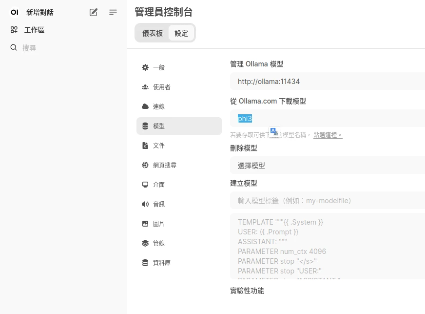Click the new chat pencil icon
This screenshot has width=425, height=314.
pyautogui.click(x=94, y=12)
